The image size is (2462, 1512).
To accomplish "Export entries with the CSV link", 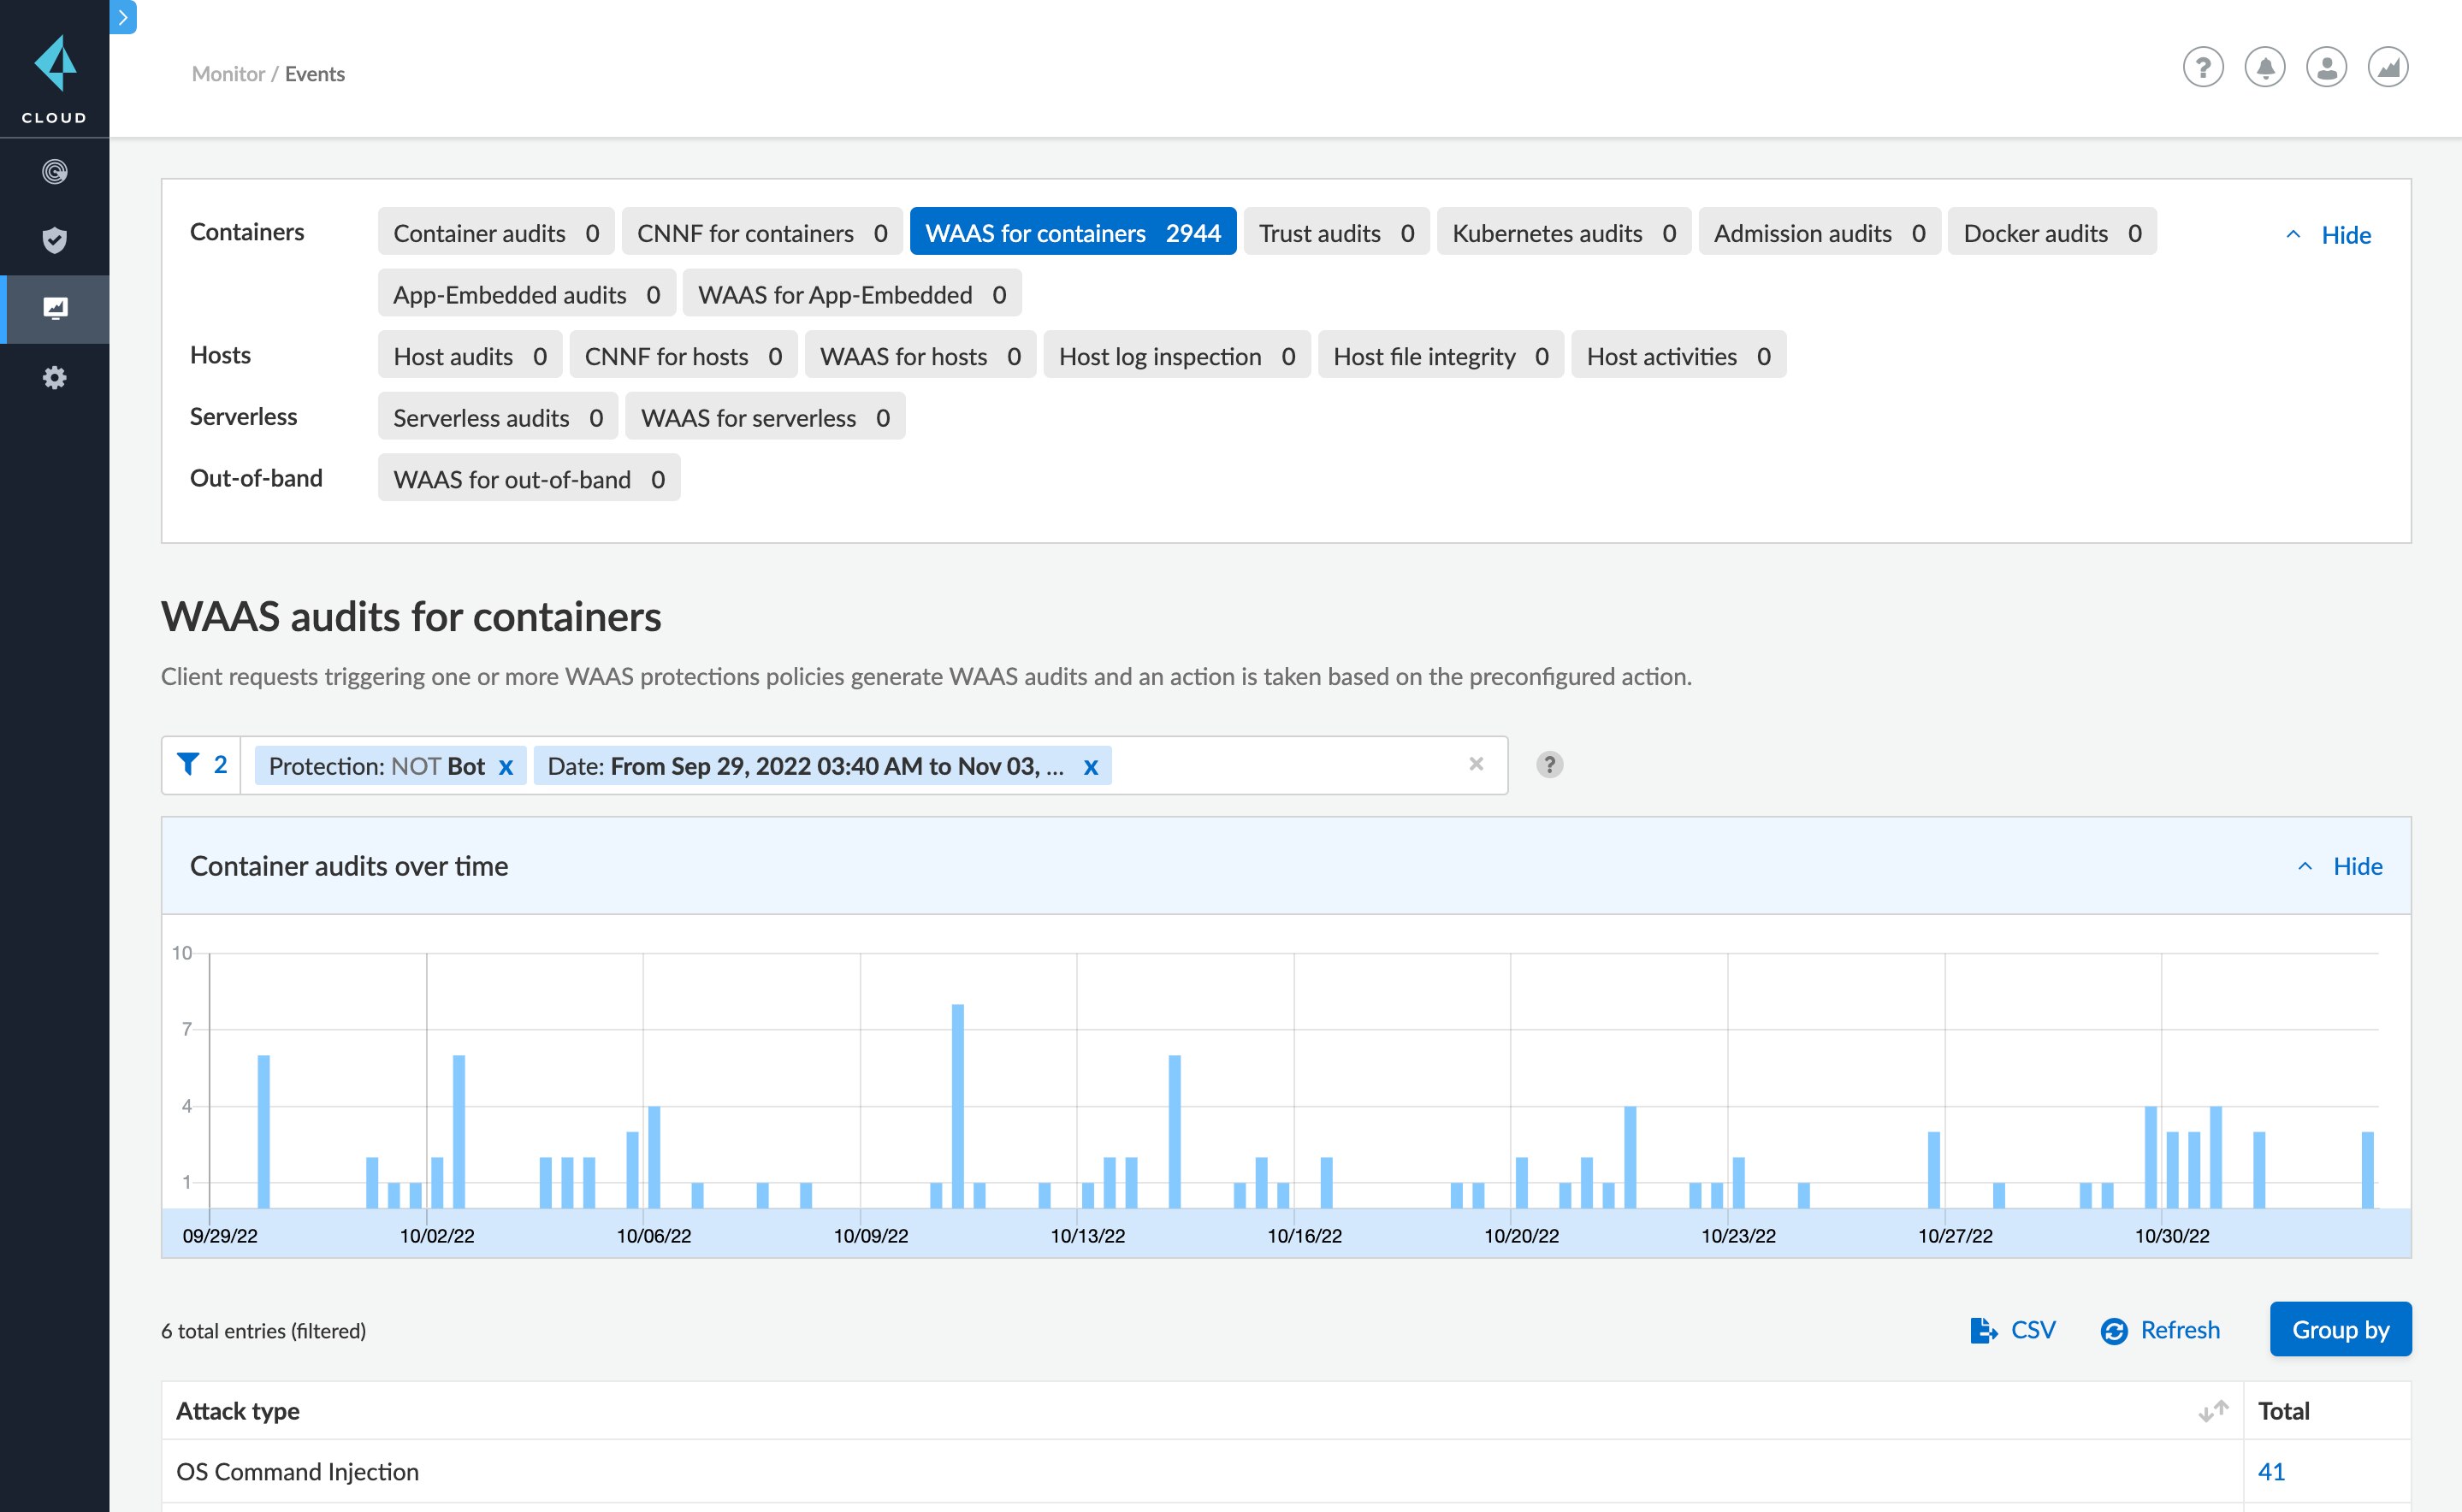I will [x=2013, y=1330].
